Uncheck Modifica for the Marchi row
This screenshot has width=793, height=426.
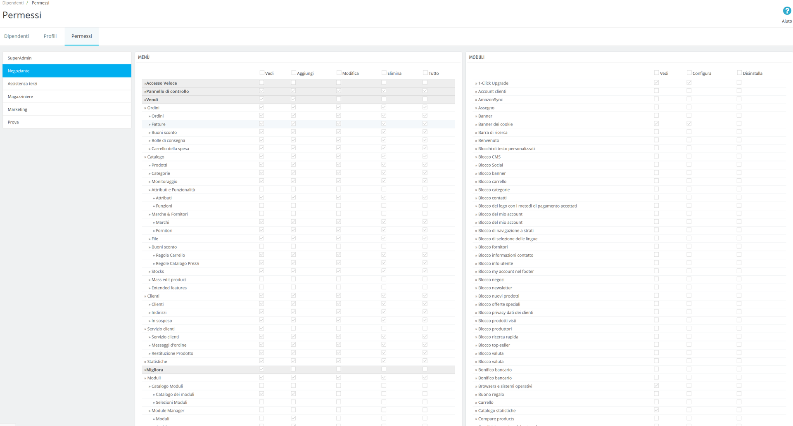click(x=339, y=222)
